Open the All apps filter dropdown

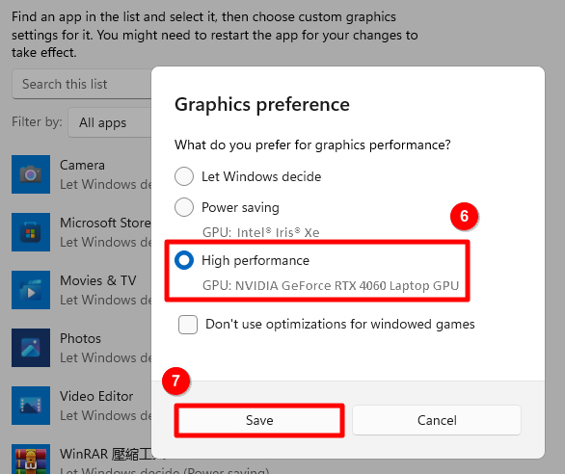click(x=110, y=122)
